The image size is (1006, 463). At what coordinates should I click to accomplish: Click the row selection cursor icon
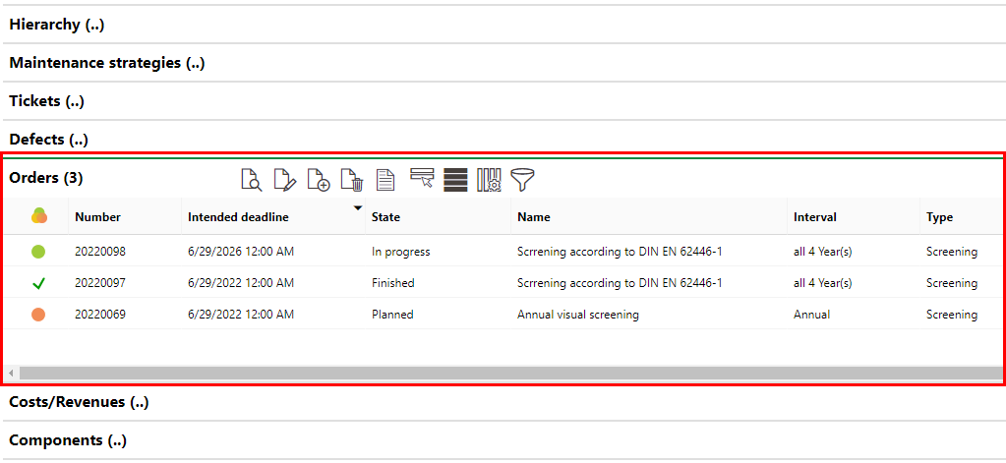pos(422,179)
